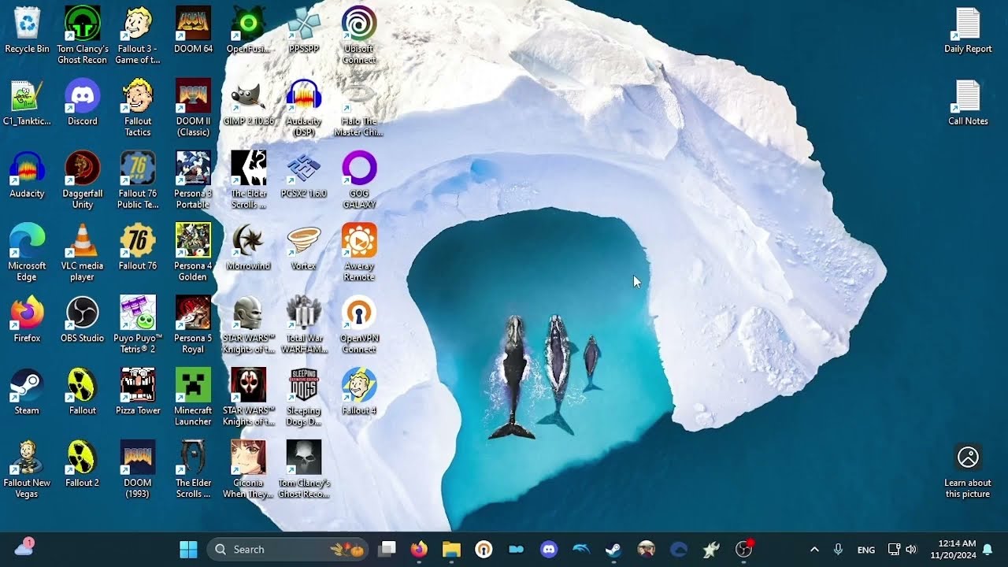Select the DOOM 64 shortcut
This screenshot has height=567, width=1008.
(193, 31)
